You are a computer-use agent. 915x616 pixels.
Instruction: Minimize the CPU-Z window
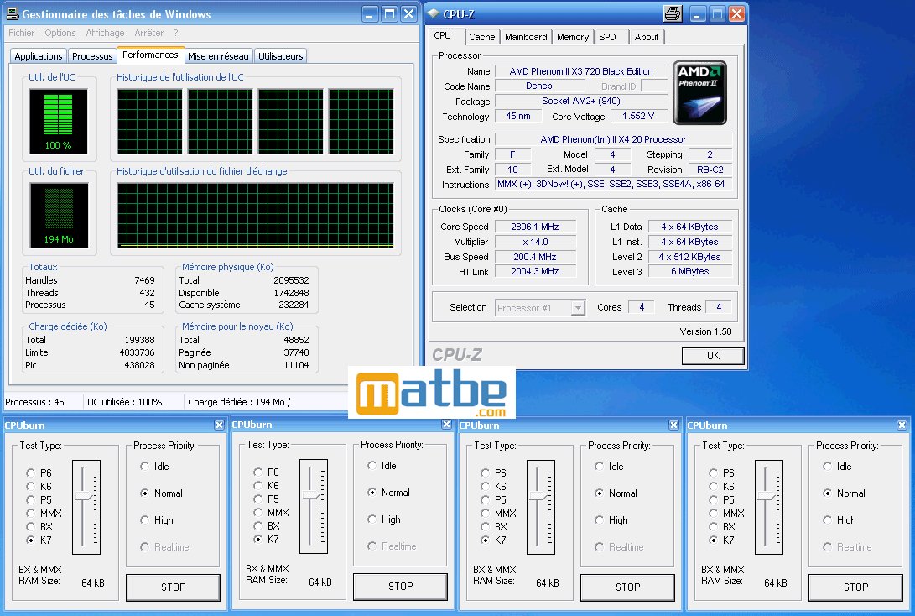698,14
